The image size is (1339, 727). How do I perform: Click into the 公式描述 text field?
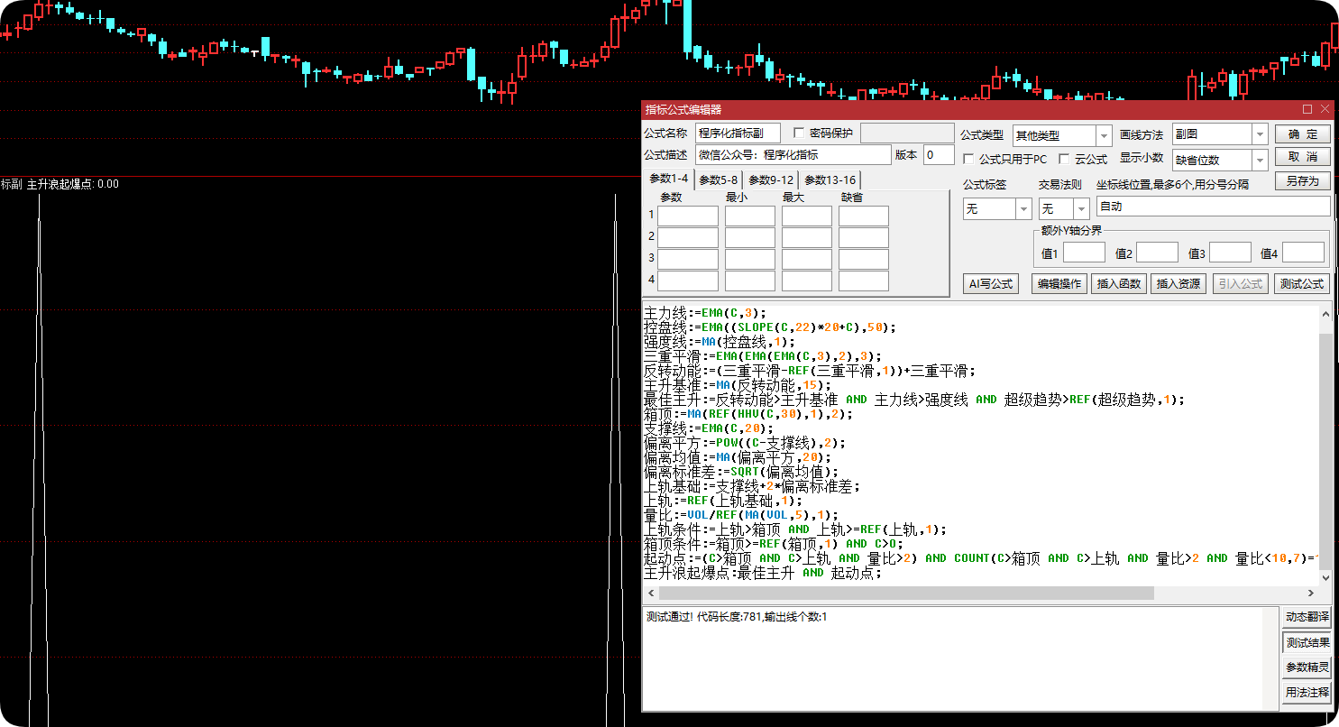[x=793, y=155]
